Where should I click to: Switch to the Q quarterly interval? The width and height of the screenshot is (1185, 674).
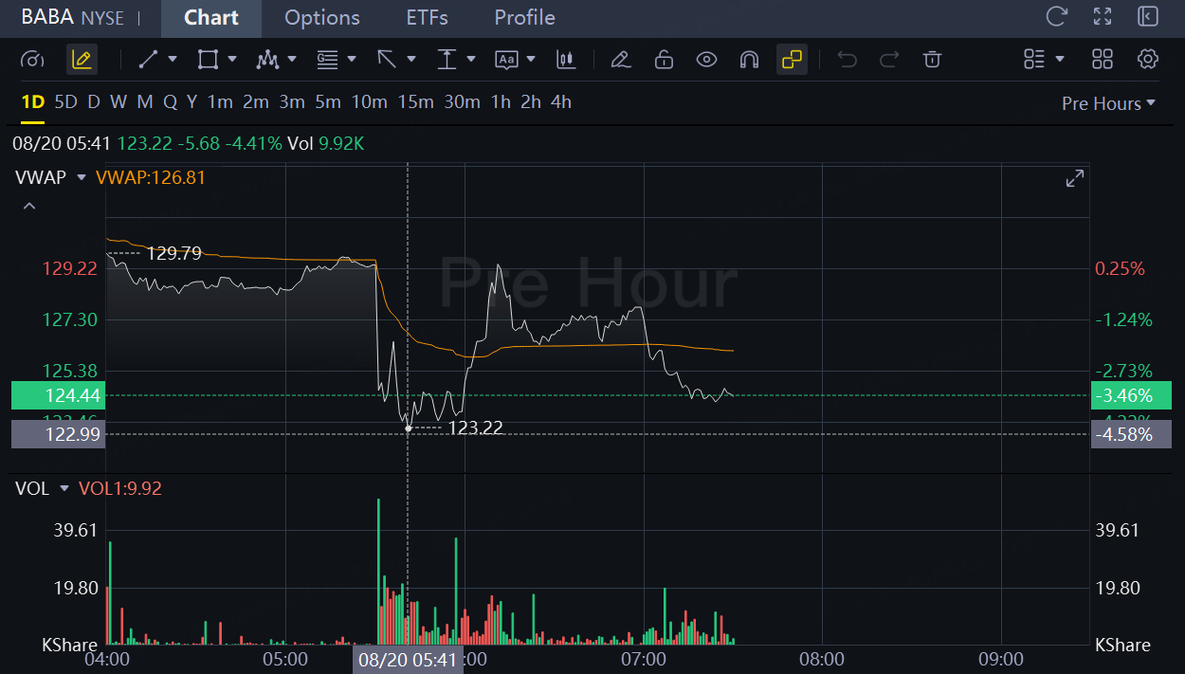pyautogui.click(x=171, y=102)
